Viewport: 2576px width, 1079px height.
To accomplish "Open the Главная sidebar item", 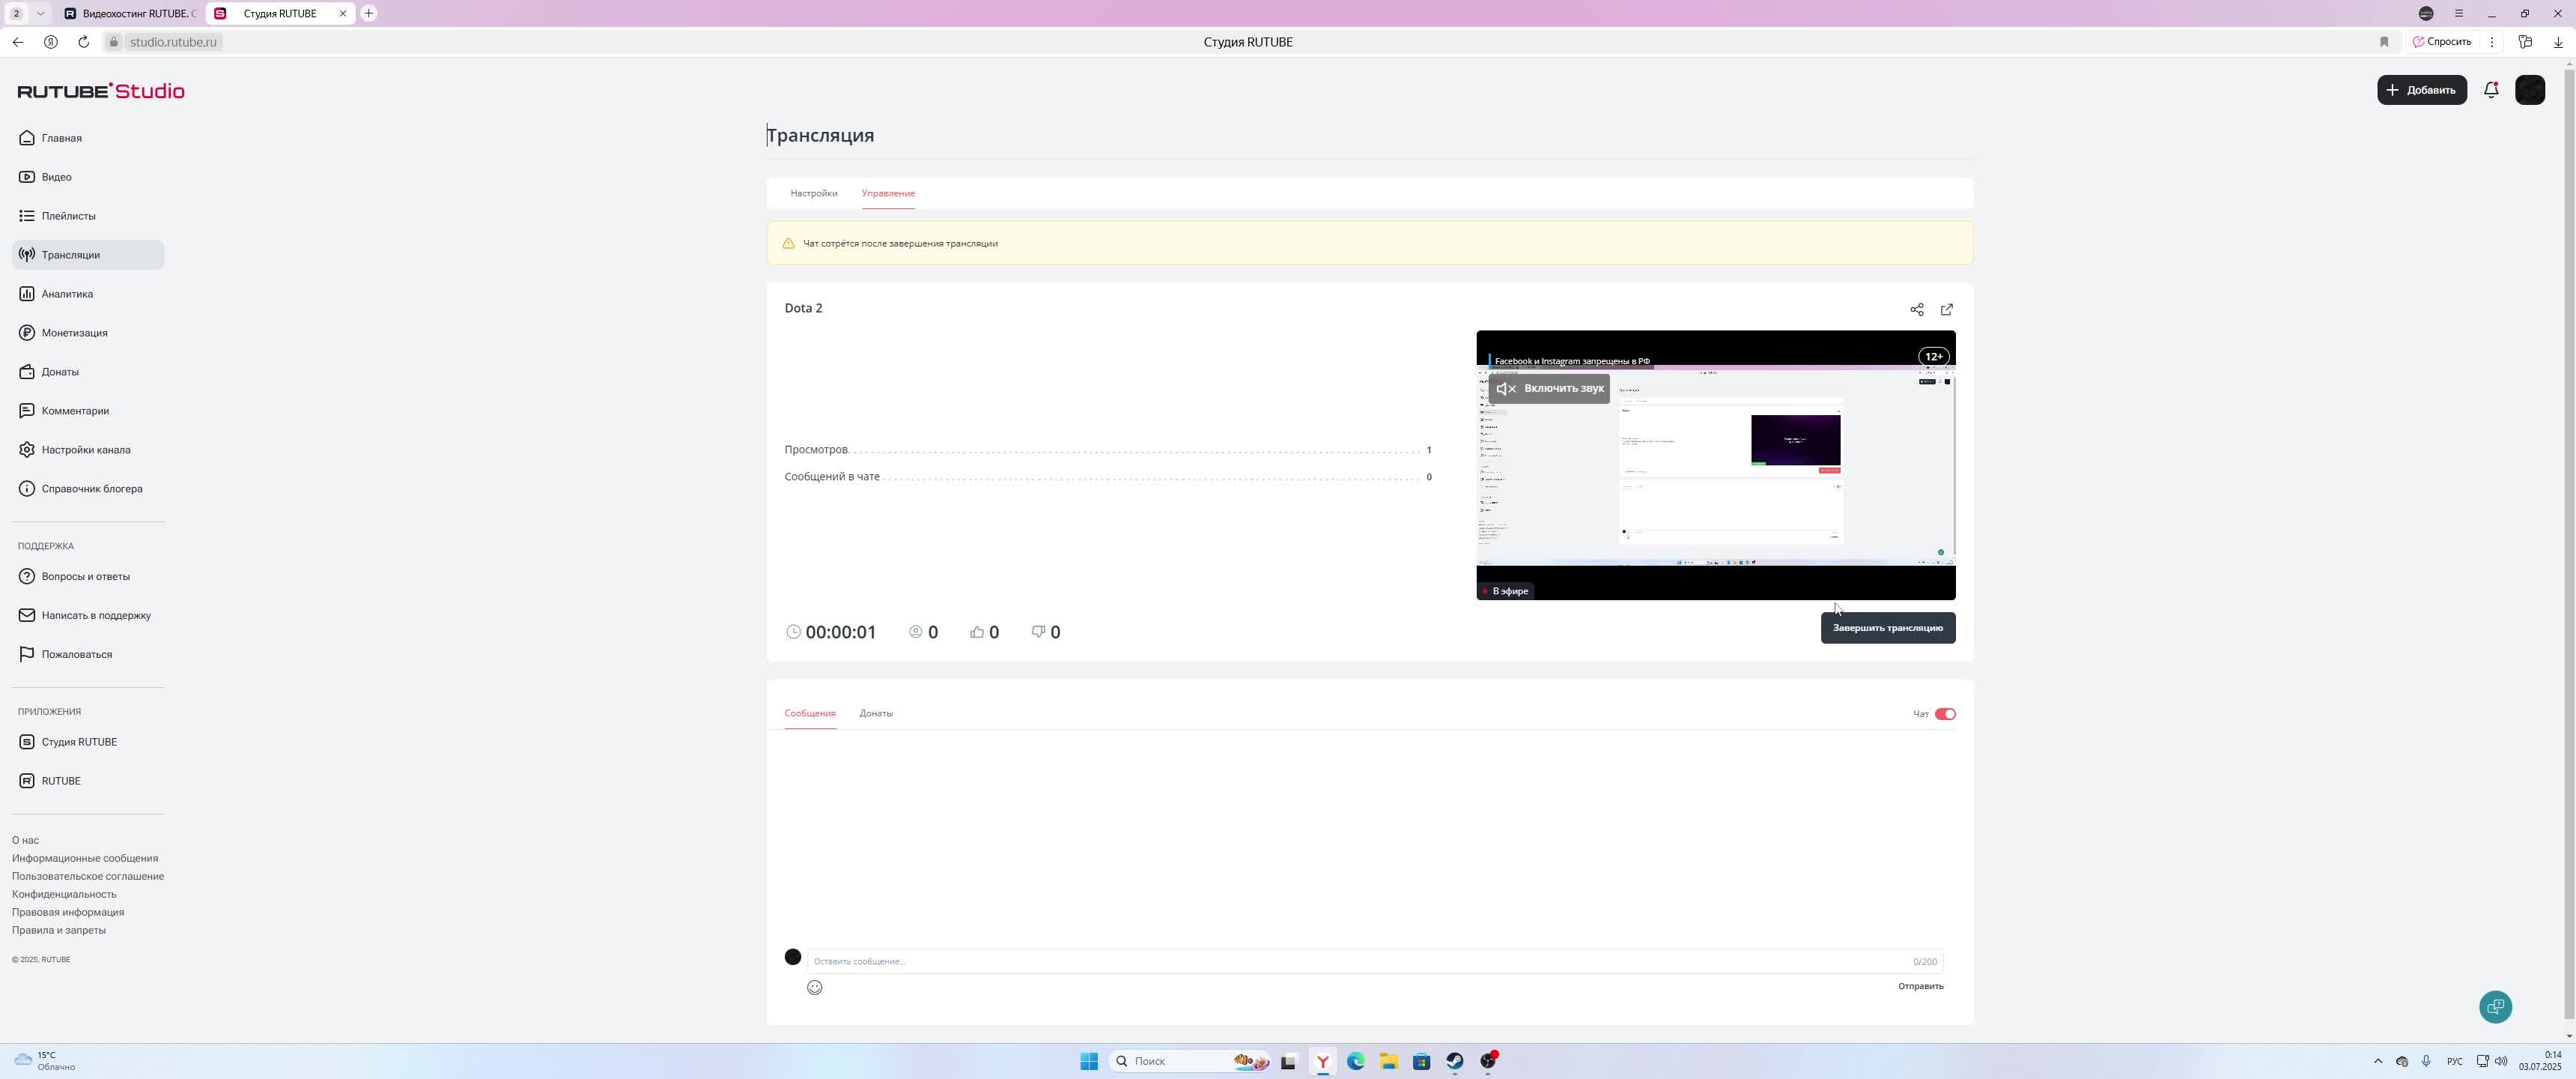I will [88, 138].
